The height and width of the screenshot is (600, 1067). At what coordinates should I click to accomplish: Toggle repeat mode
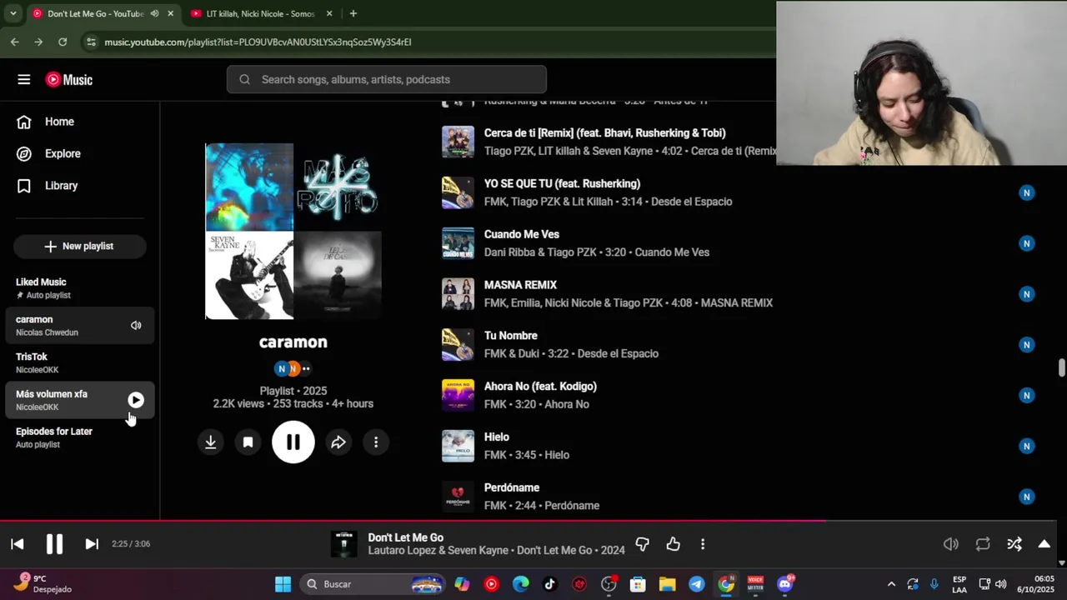[x=983, y=544]
